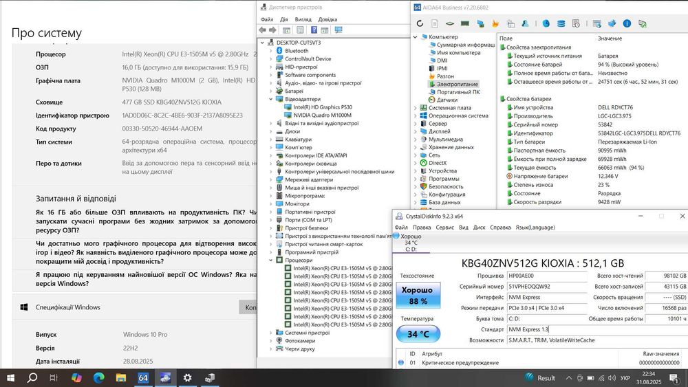Open the CrystalDiskInfo Диск menu
This screenshot has width=688, height=387.
(479, 228)
